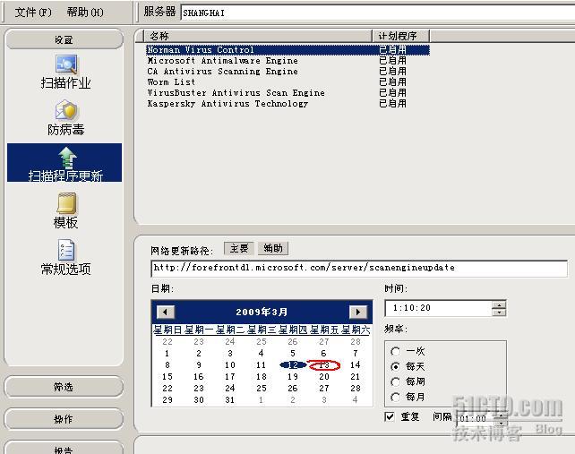Expand the 报告 report section
The image size is (575, 454).
(64, 448)
